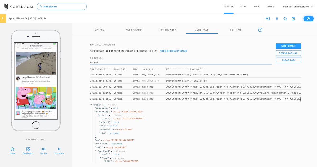Switch to the SETTINGS tab
The width and height of the screenshot is (317, 167).
point(236,30)
